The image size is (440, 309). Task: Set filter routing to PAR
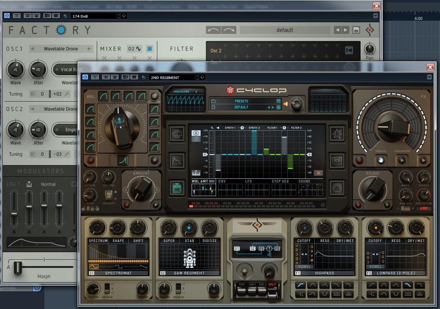[242, 290]
